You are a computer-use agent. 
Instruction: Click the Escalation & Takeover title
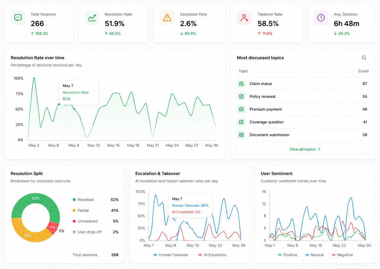(x=158, y=174)
